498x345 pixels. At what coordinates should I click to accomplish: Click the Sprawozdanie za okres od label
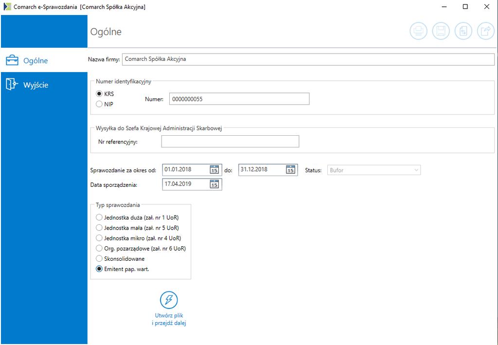point(123,170)
